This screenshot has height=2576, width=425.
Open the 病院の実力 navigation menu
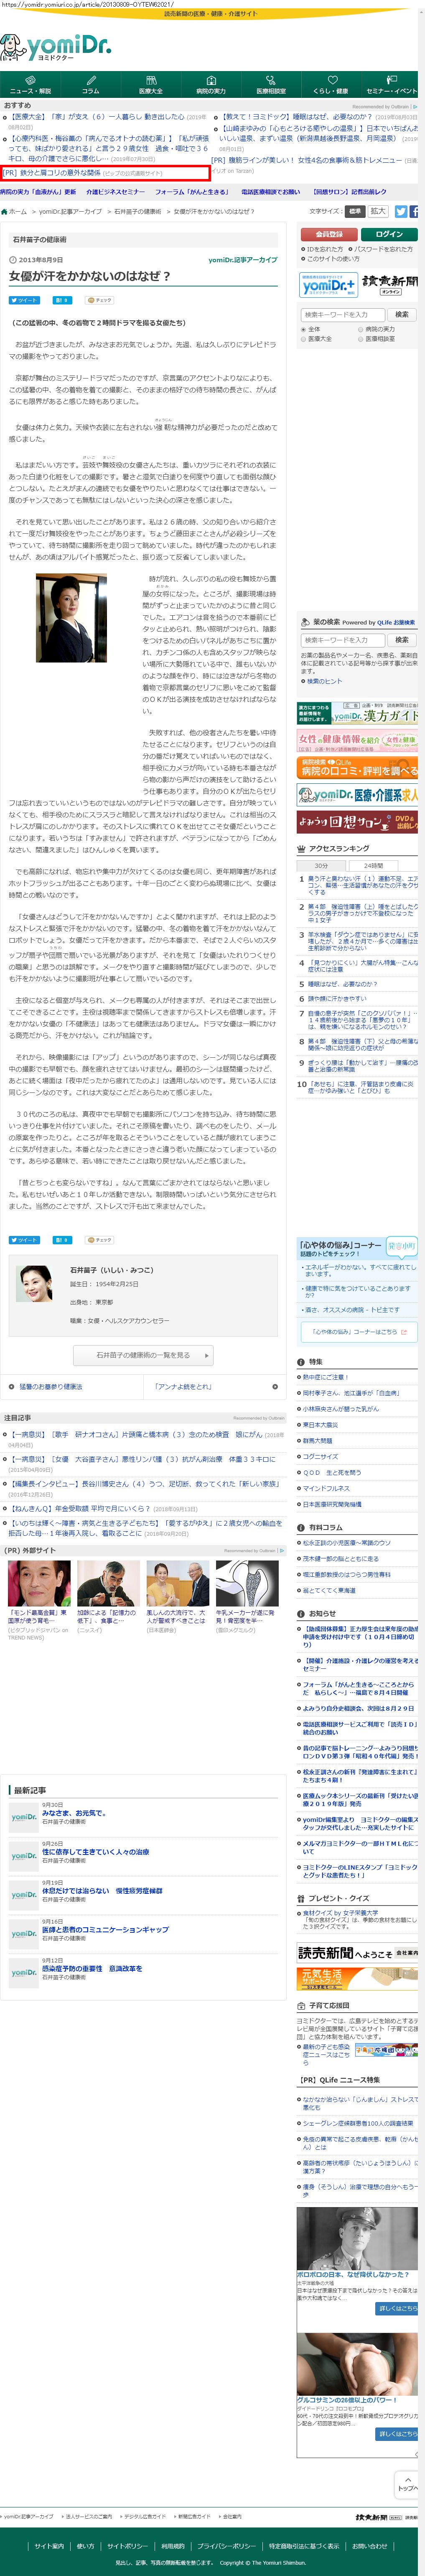pyautogui.click(x=210, y=84)
